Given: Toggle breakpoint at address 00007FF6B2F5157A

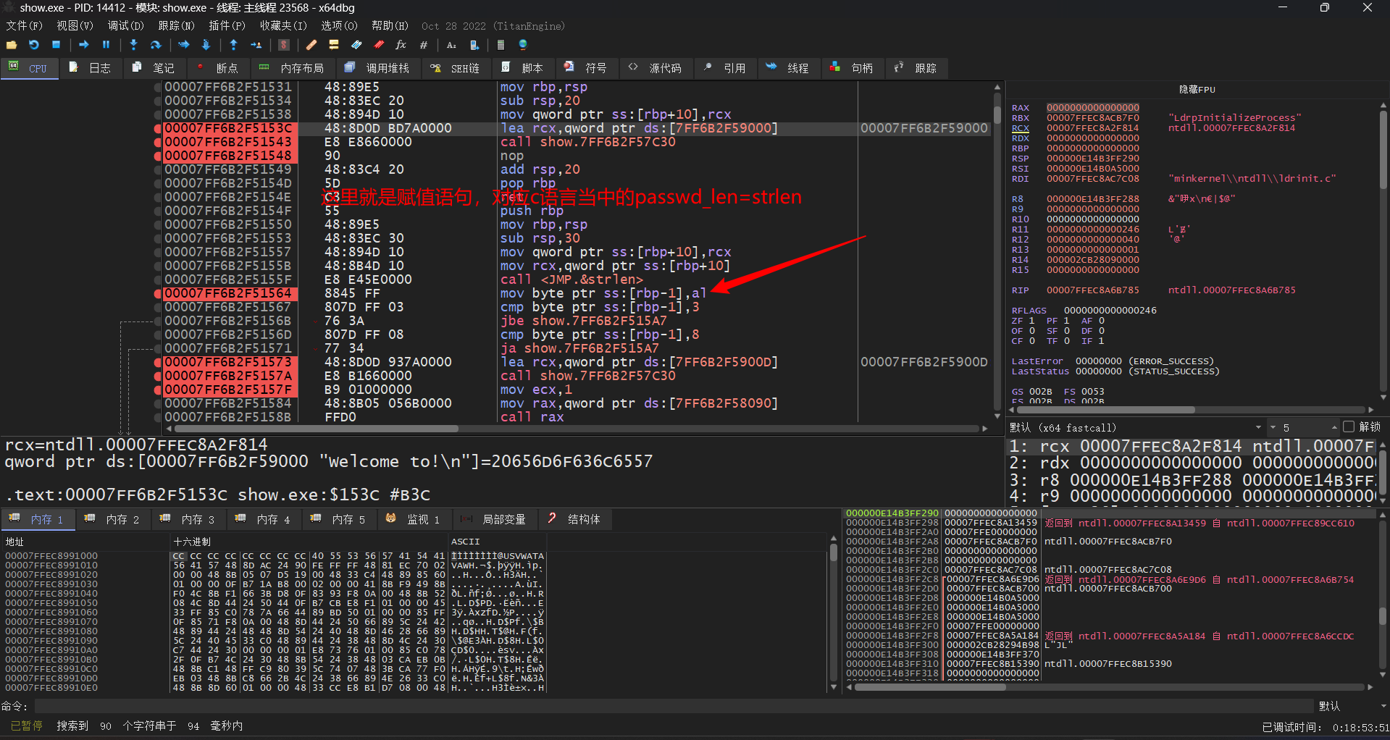Looking at the screenshot, I should (157, 376).
